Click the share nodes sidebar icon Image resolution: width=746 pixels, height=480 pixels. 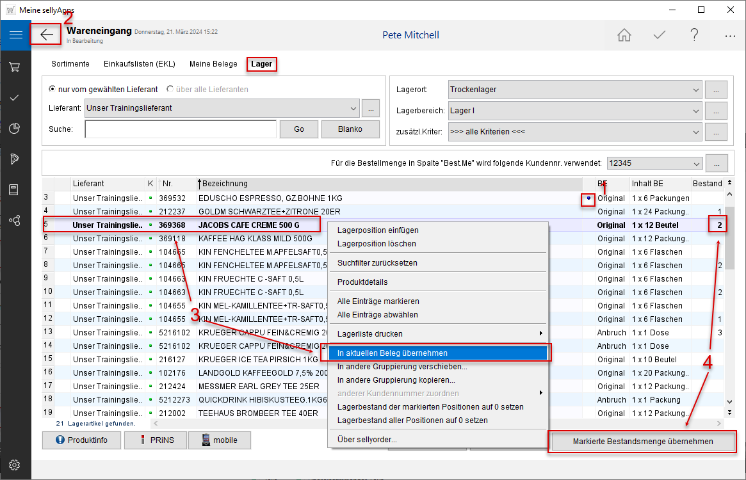point(15,220)
